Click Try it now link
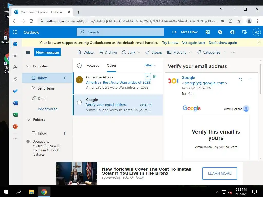The width and height of the screenshot is (263, 197). (170, 43)
